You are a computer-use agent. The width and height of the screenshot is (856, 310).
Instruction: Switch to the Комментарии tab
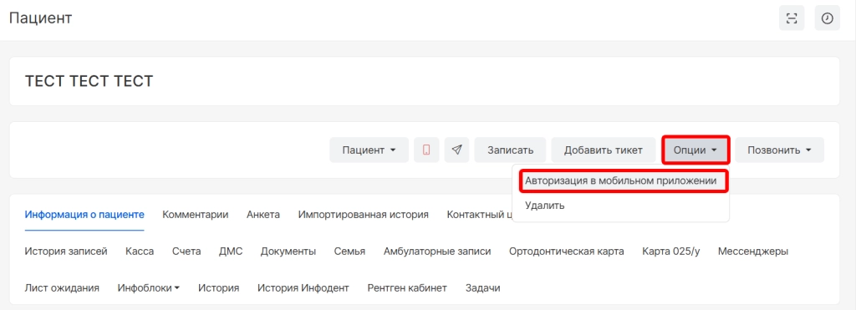196,215
